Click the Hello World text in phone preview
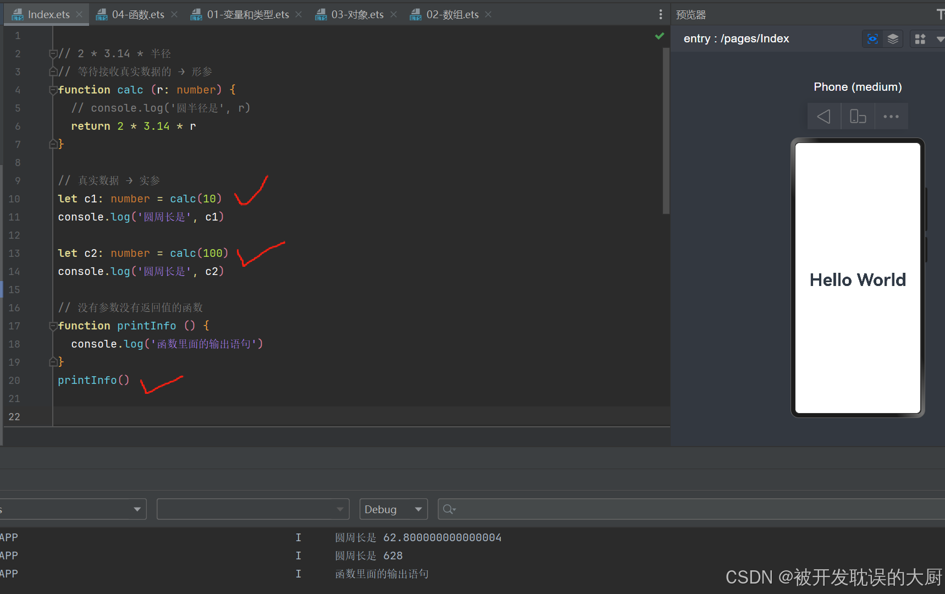Screen dimensions: 945x594 click(x=858, y=280)
